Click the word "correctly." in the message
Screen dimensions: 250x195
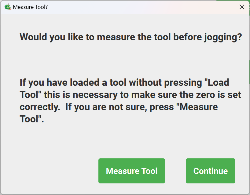click(40, 107)
